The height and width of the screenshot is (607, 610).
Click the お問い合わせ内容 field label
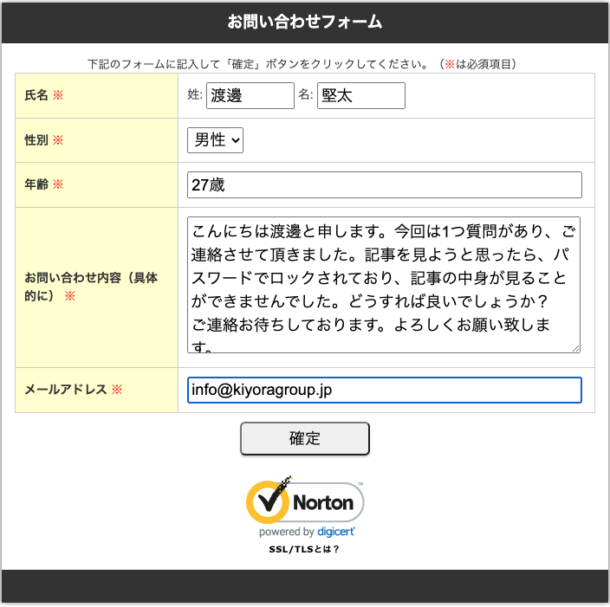pos(91,287)
